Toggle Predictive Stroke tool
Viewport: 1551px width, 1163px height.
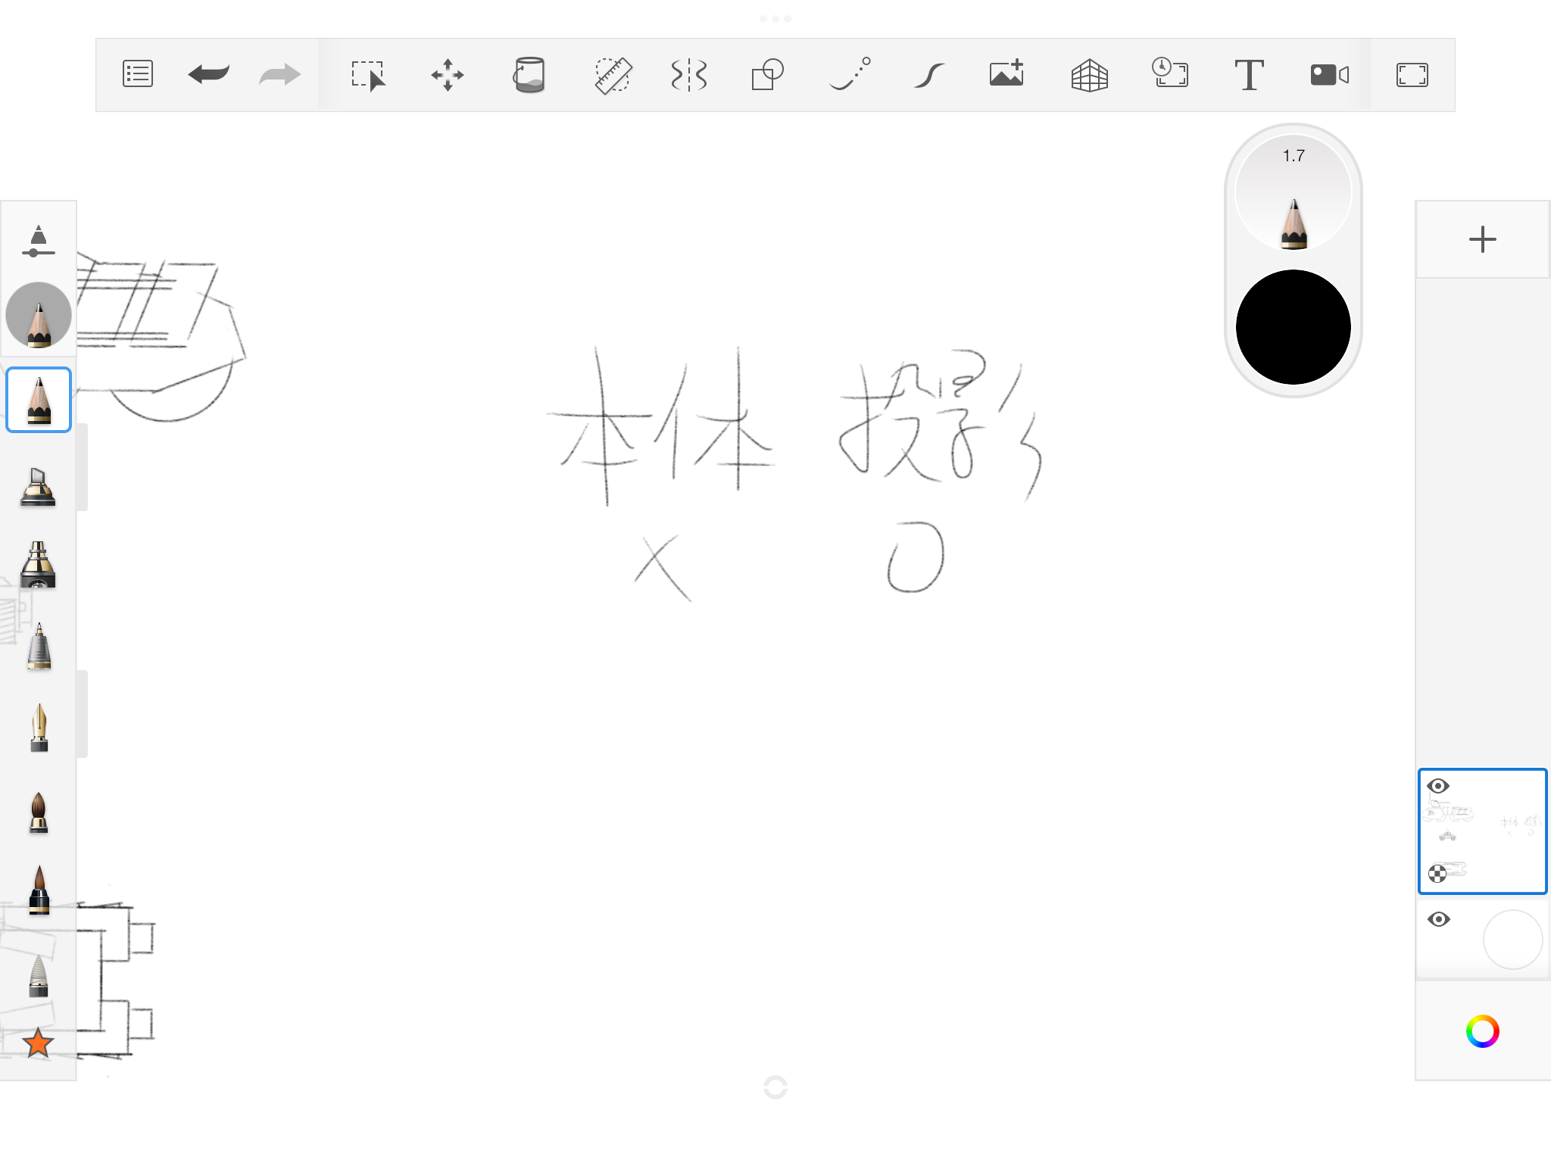coord(850,73)
